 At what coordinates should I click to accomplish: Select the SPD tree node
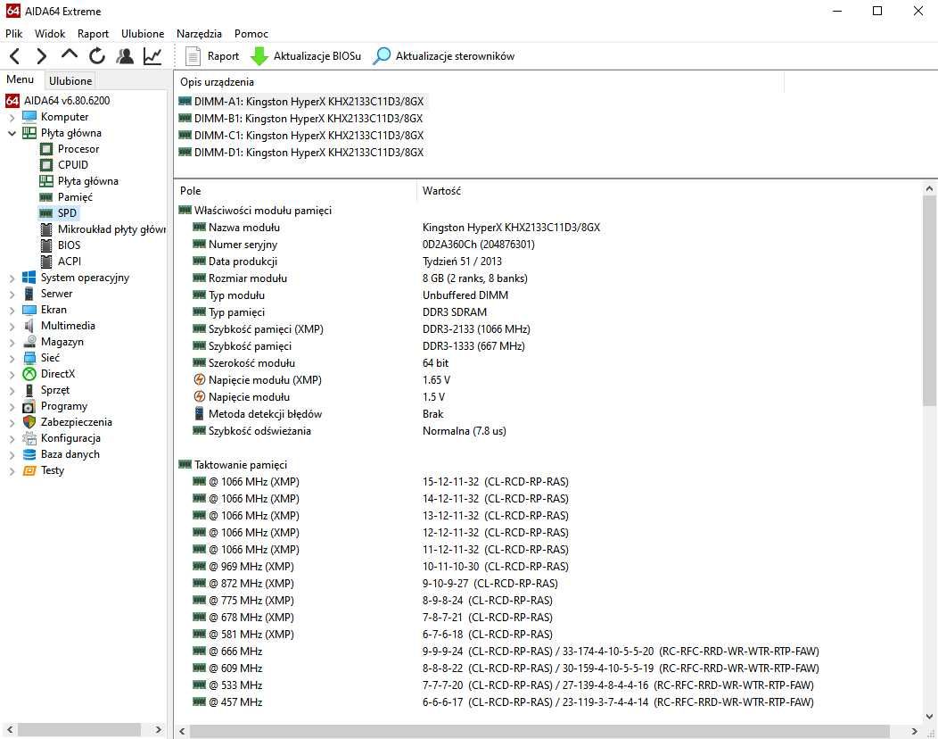click(x=67, y=213)
